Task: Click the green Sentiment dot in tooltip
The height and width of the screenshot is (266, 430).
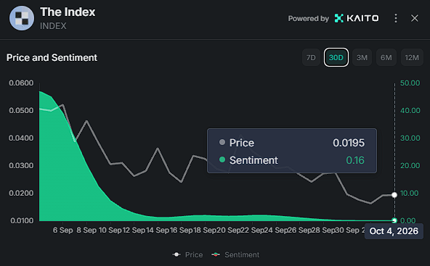Action: point(222,159)
